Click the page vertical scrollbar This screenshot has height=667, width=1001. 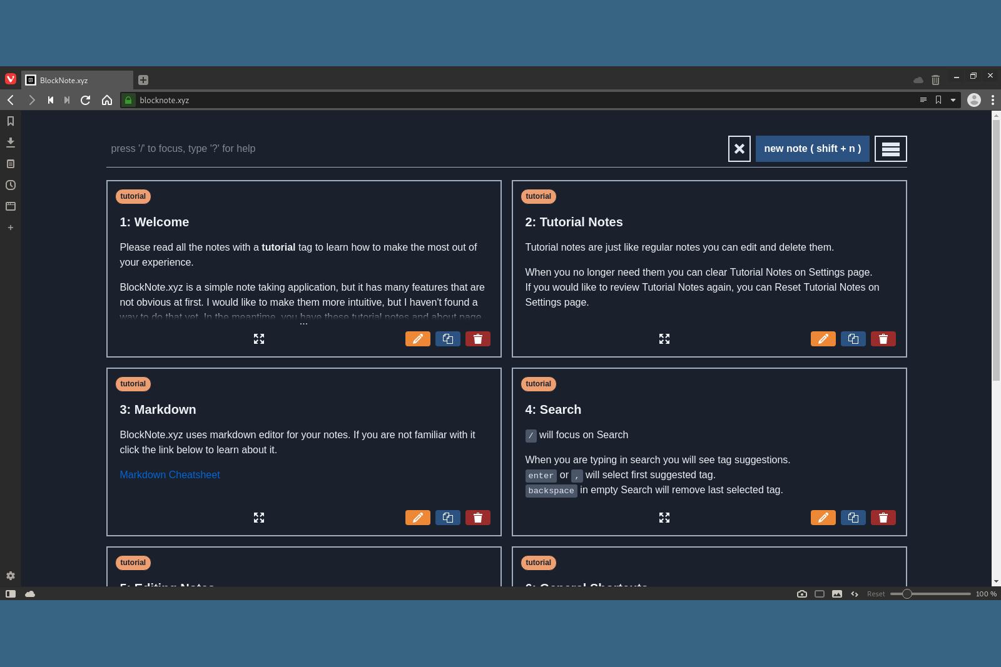996,250
